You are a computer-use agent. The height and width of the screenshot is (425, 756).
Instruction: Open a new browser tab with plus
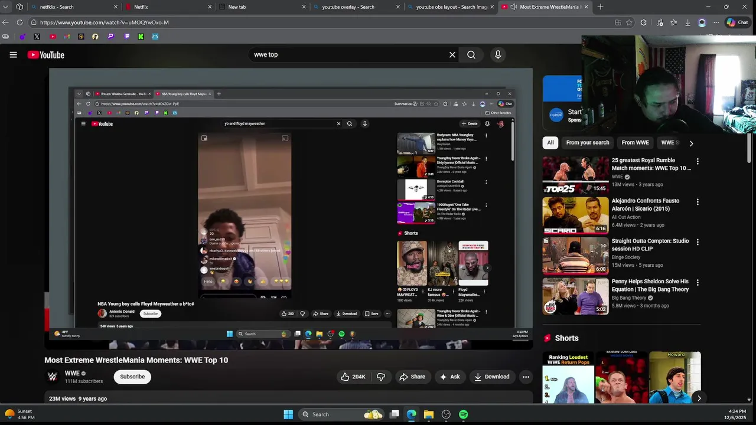601,7
